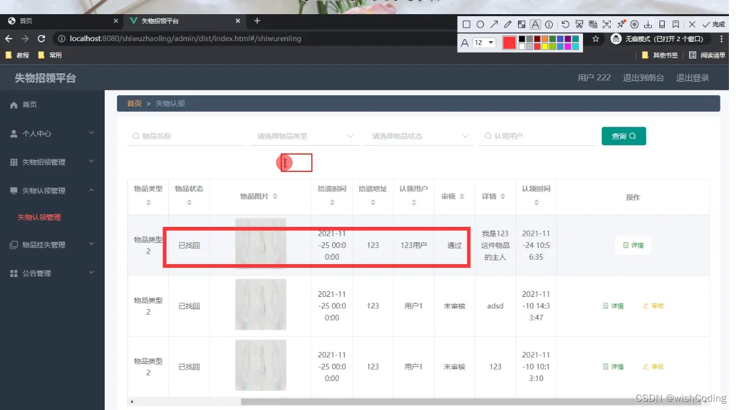Viewport: 736px width, 410px height.
Task: Select the mosaic blur tool
Action: click(x=521, y=24)
